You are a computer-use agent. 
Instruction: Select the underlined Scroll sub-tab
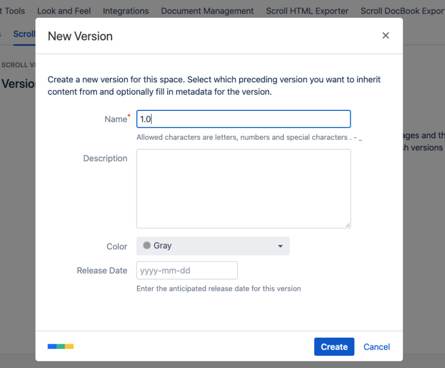[24, 34]
